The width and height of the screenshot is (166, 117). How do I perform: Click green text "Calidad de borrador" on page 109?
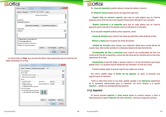[x=102, y=46]
